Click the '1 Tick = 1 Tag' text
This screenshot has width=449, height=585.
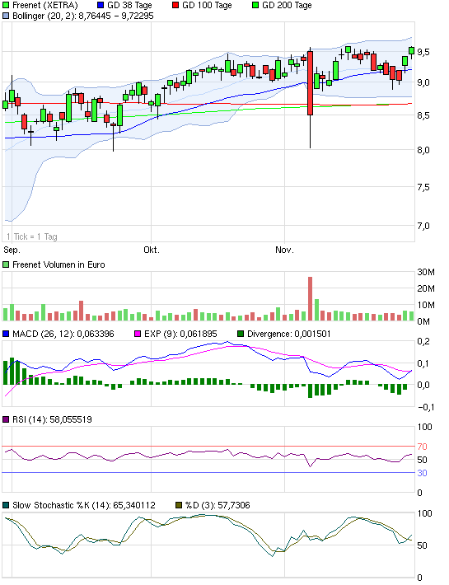coord(32,236)
